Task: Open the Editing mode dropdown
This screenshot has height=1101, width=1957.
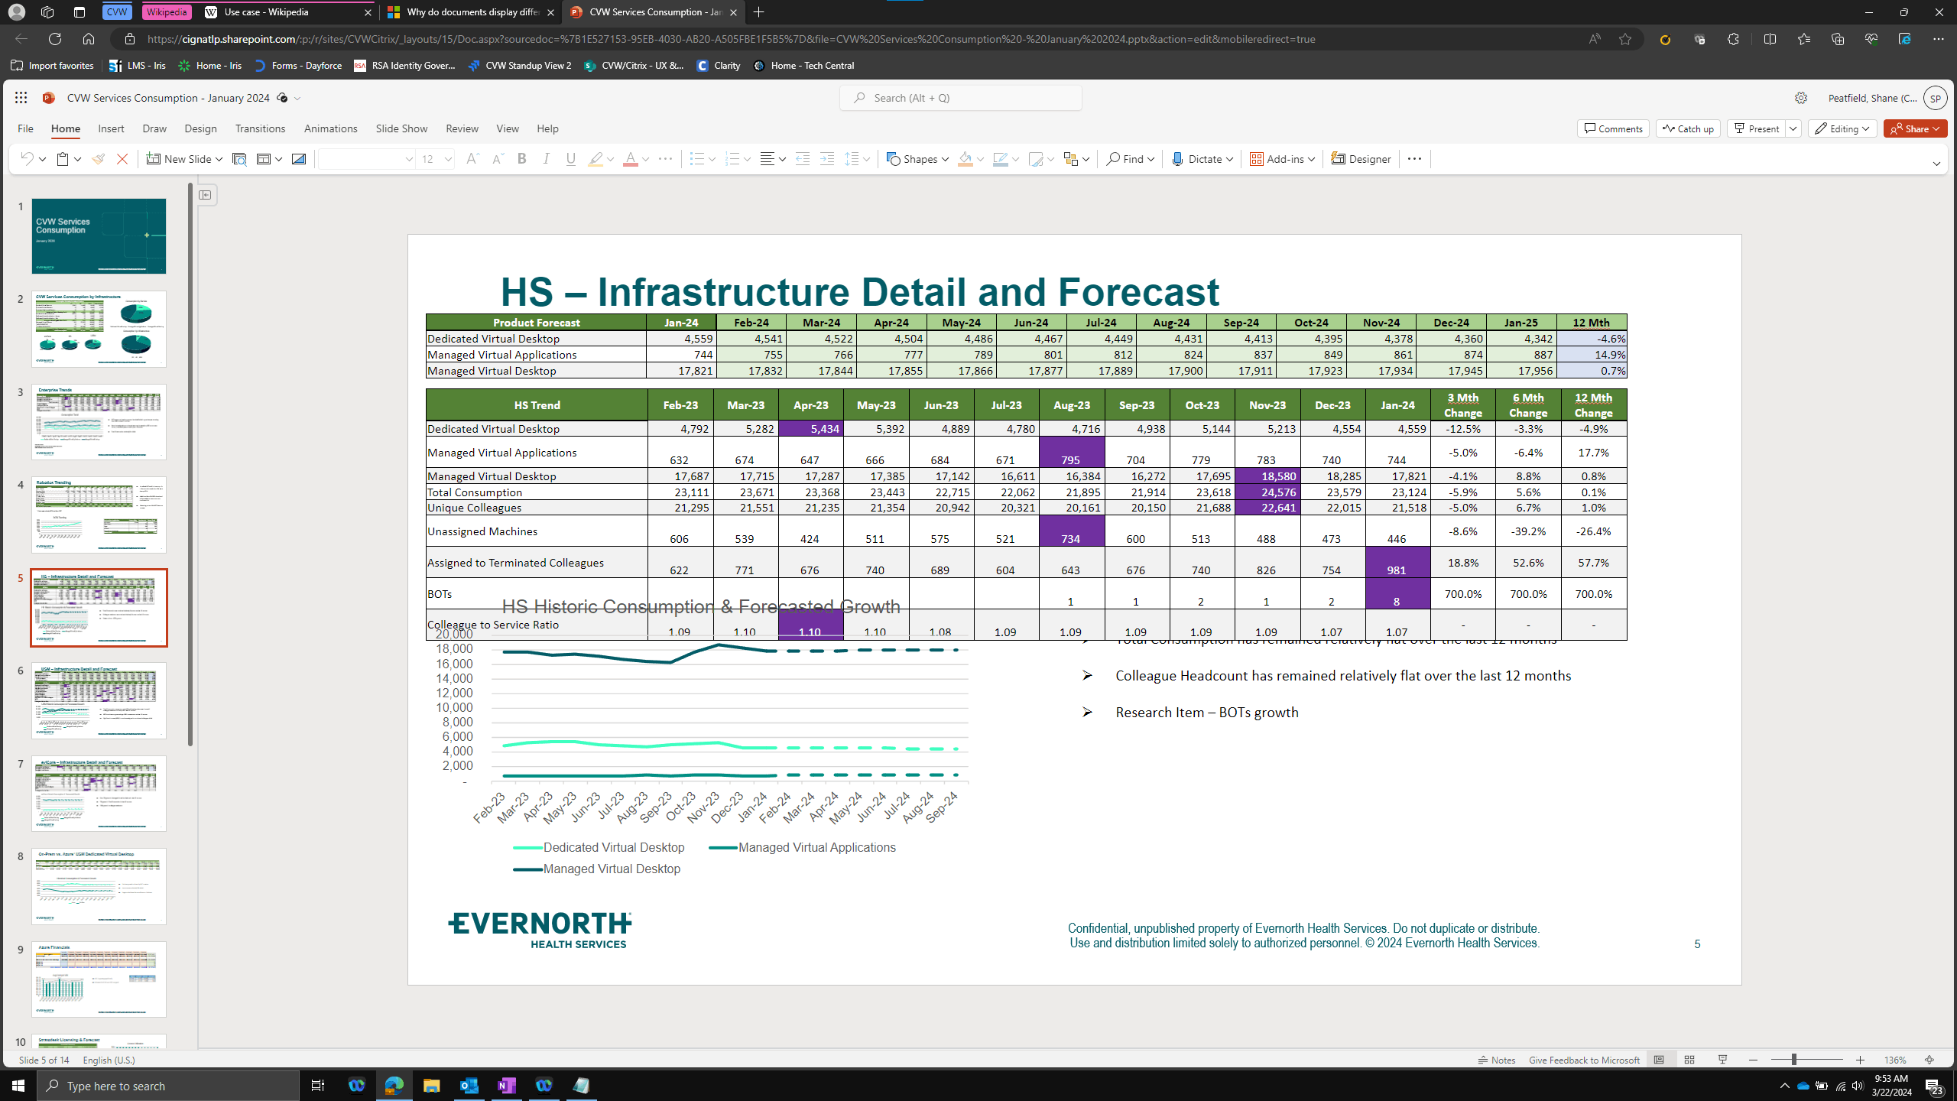Action: [1842, 128]
